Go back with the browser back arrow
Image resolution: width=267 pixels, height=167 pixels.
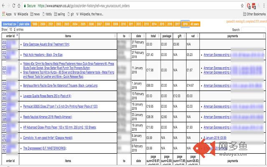3,5
